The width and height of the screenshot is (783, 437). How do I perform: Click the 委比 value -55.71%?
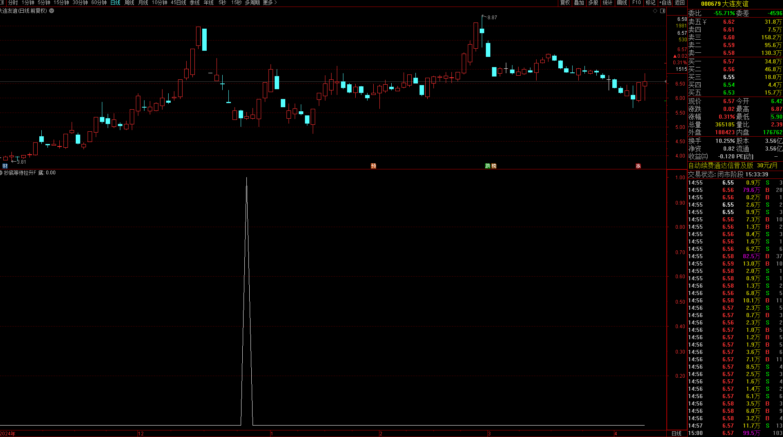(724, 13)
